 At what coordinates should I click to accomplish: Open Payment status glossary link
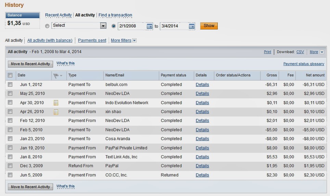pyautogui.click(x=304, y=64)
